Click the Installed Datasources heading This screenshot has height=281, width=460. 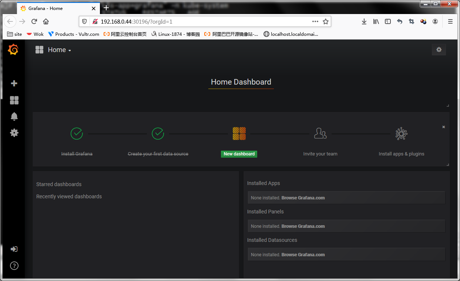(272, 240)
